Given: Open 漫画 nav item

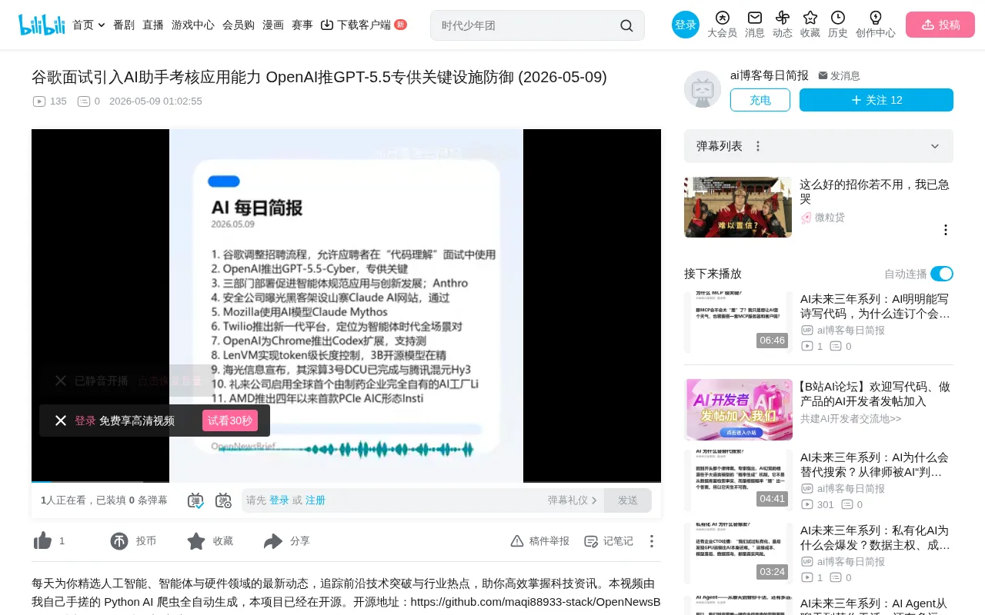Looking at the screenshot, I should point(273,25).
